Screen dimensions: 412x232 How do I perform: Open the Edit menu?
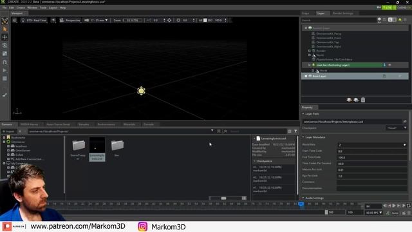coord(12,8)
